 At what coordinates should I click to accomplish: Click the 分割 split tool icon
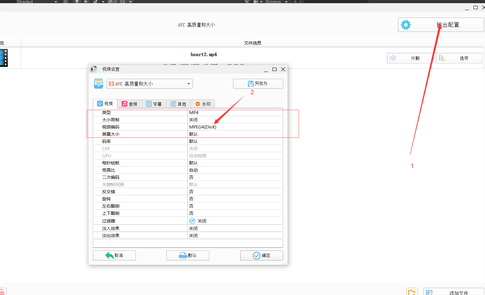click(393, 58)
